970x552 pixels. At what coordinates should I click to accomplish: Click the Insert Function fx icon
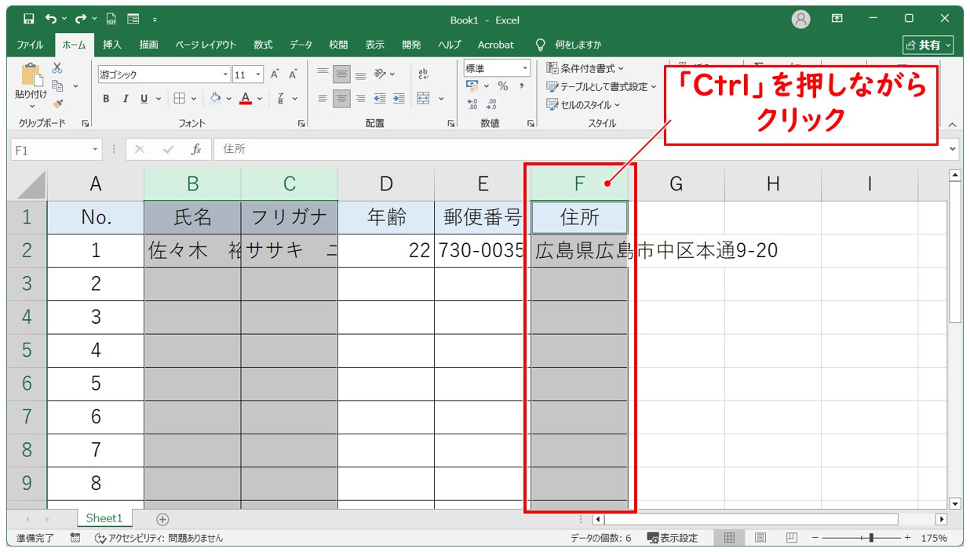point(196,149)
